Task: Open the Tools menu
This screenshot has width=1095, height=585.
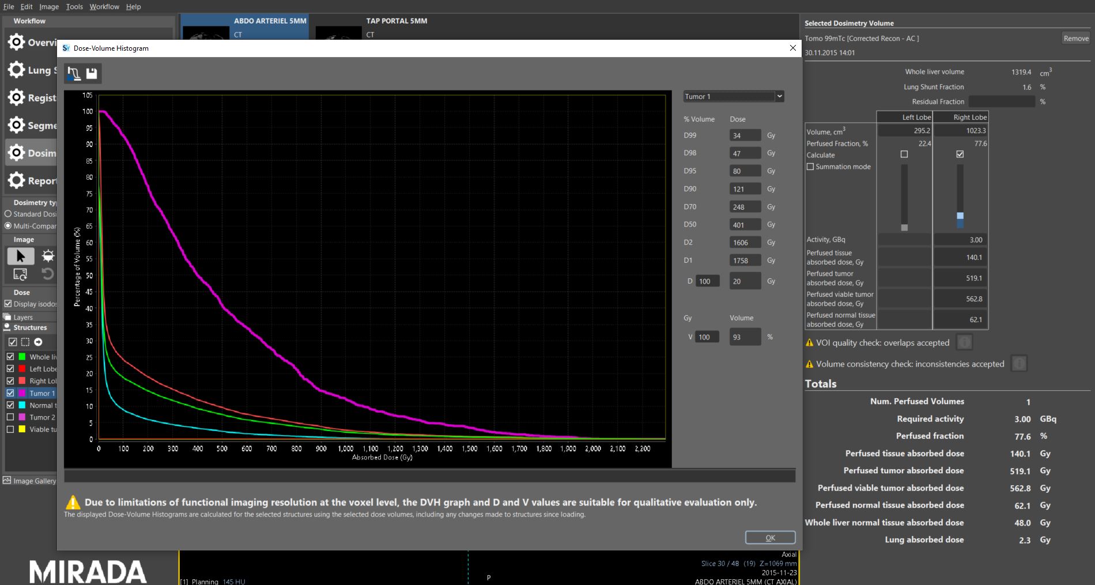Action: 74,6
